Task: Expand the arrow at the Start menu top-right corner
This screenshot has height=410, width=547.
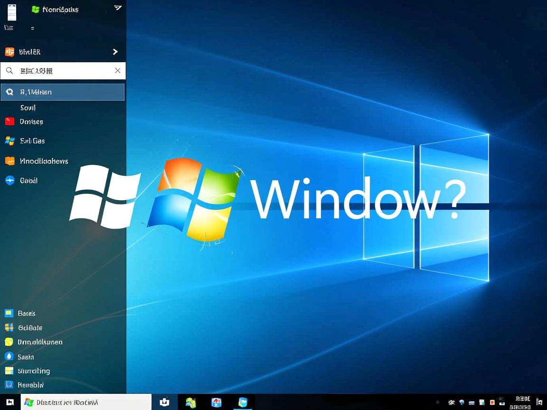Action: tap(117, 8)
